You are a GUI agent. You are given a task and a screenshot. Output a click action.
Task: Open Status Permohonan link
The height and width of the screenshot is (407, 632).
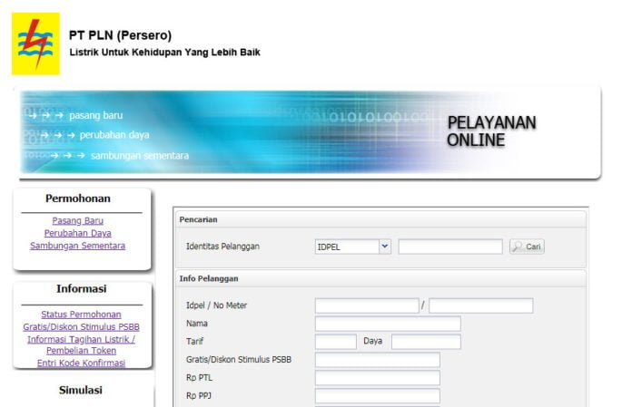81,315
